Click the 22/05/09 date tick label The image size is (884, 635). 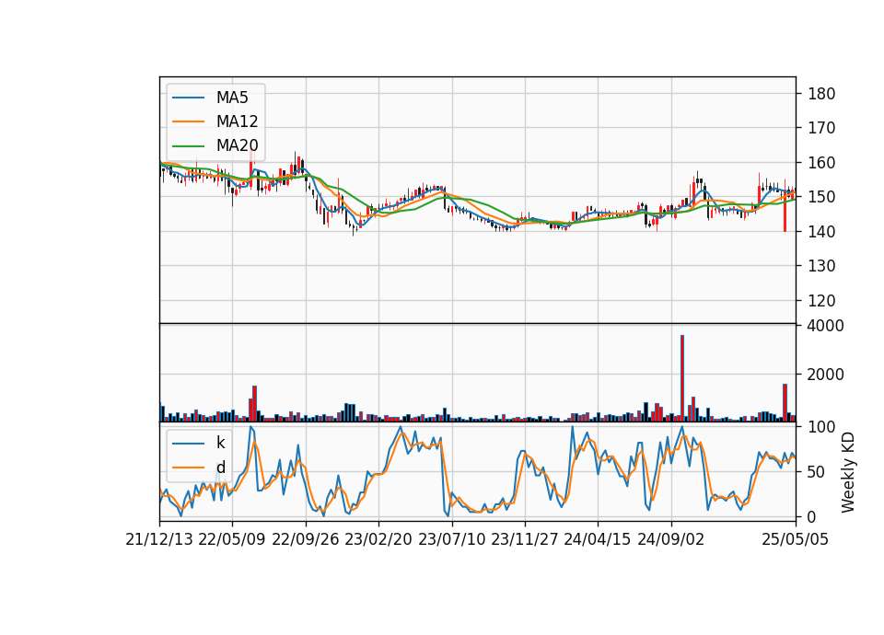232,539
